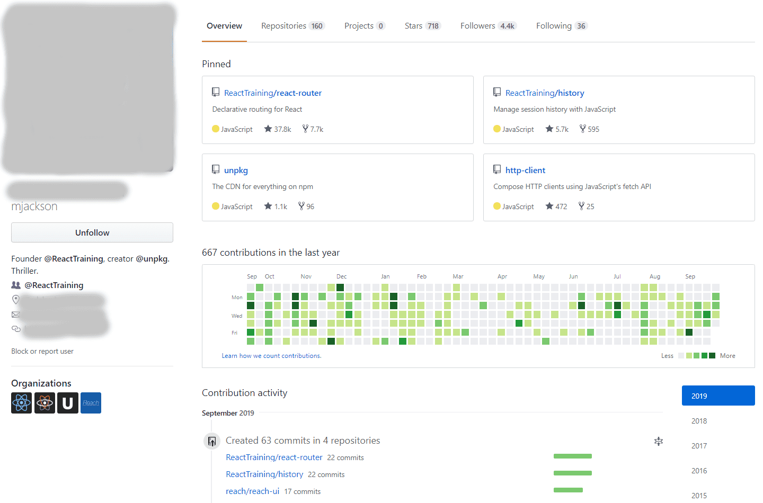The width and height of the screenshot is (763, 503).
Task: Click the mjackson username text
Action: [x=34, y=206]
